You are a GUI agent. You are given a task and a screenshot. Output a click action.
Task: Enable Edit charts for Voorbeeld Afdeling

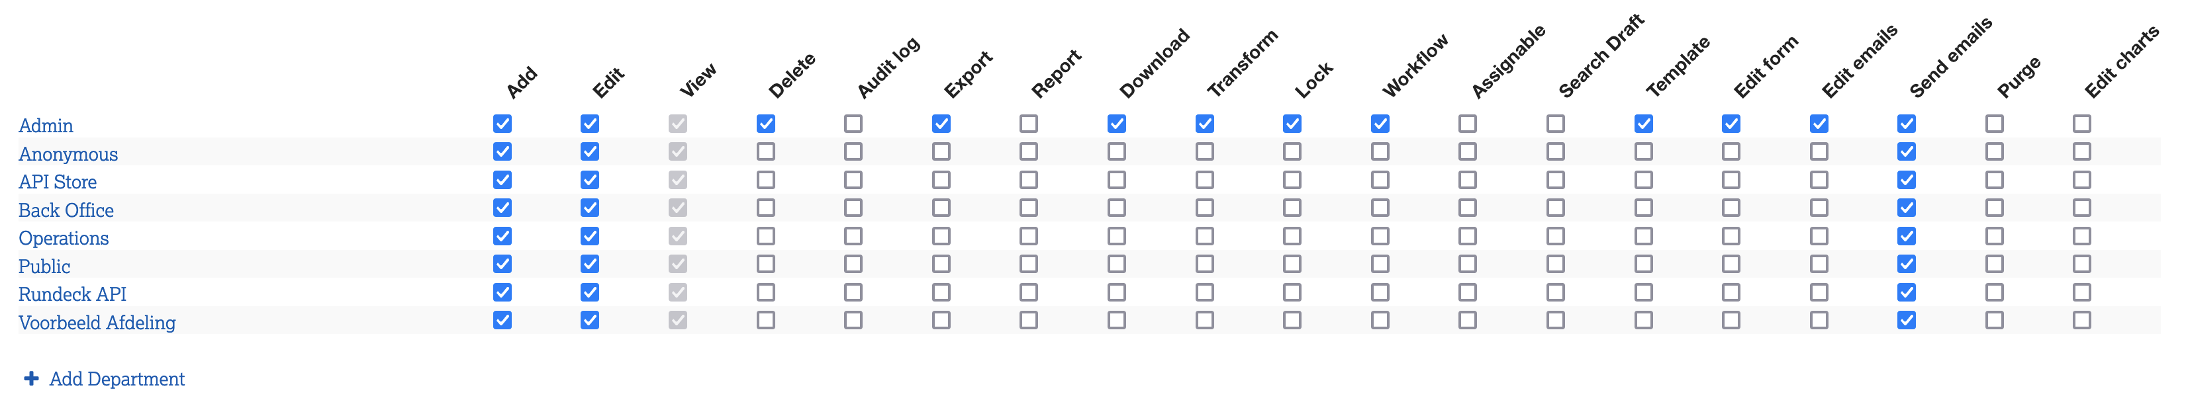click(x=2081, y=321)
